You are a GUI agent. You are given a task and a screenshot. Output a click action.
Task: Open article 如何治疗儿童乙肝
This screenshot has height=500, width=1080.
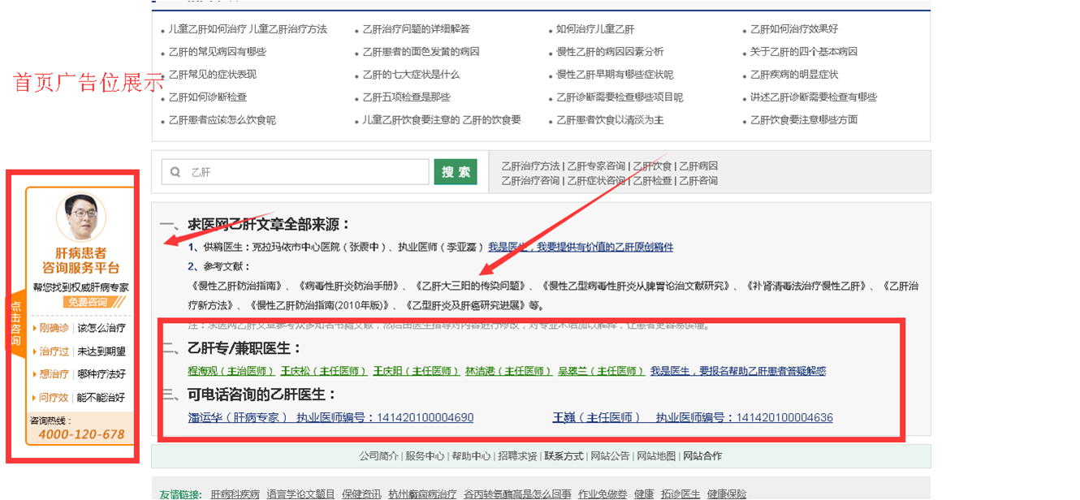pos(595,29)
